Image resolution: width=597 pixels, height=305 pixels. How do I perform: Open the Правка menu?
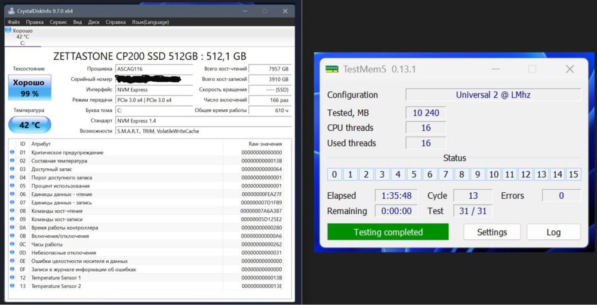(x=35, y=22)
